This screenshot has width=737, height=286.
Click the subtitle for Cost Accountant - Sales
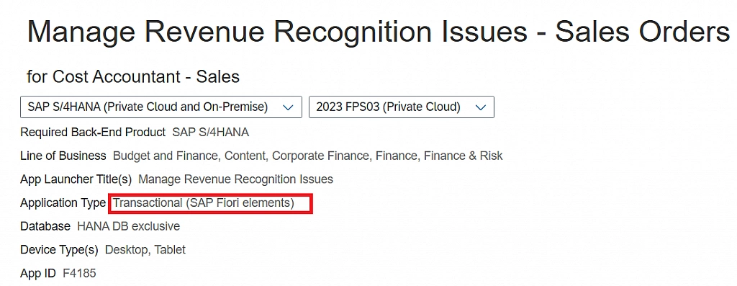133,76
